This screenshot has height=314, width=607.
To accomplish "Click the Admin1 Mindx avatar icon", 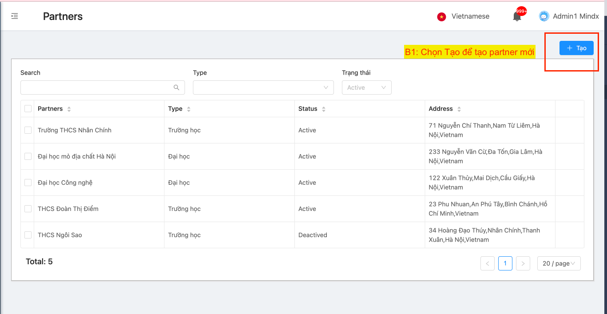I will (x=544, y=16).
